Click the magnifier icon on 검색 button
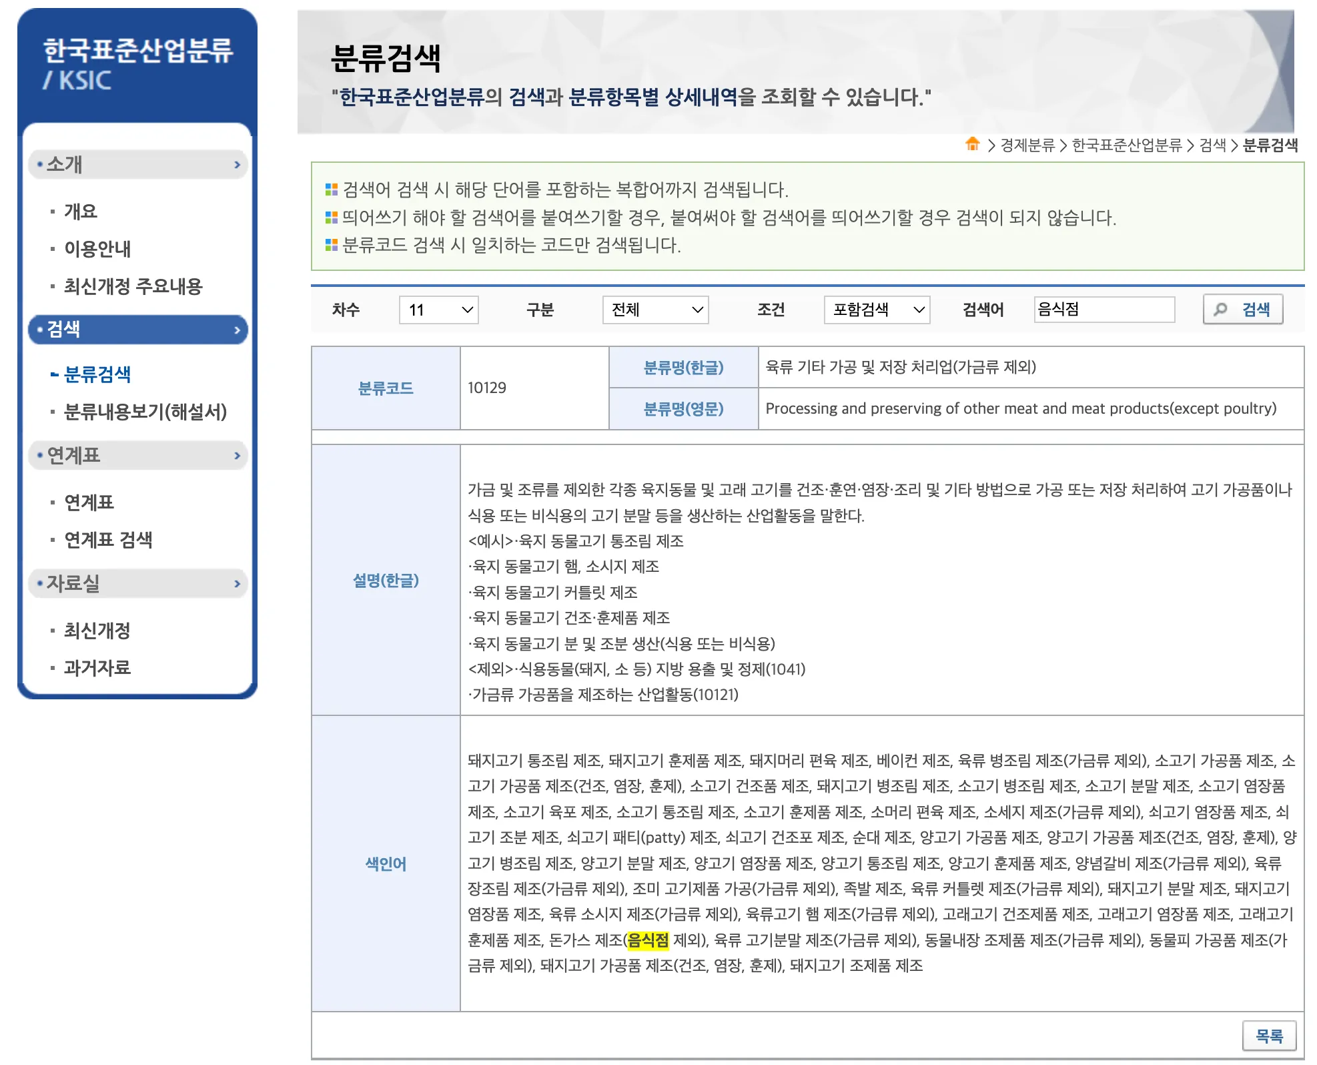Screen dimensions: 1317x1065 [x=1220, y=310]
